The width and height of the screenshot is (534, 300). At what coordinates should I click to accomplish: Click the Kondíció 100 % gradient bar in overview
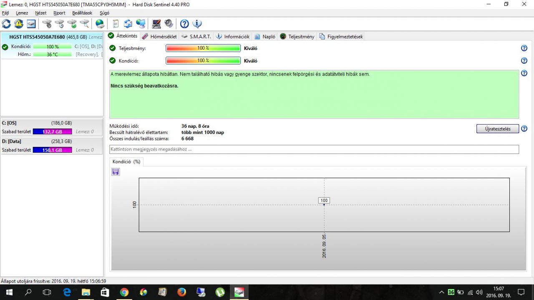click(x=203, y=61)
